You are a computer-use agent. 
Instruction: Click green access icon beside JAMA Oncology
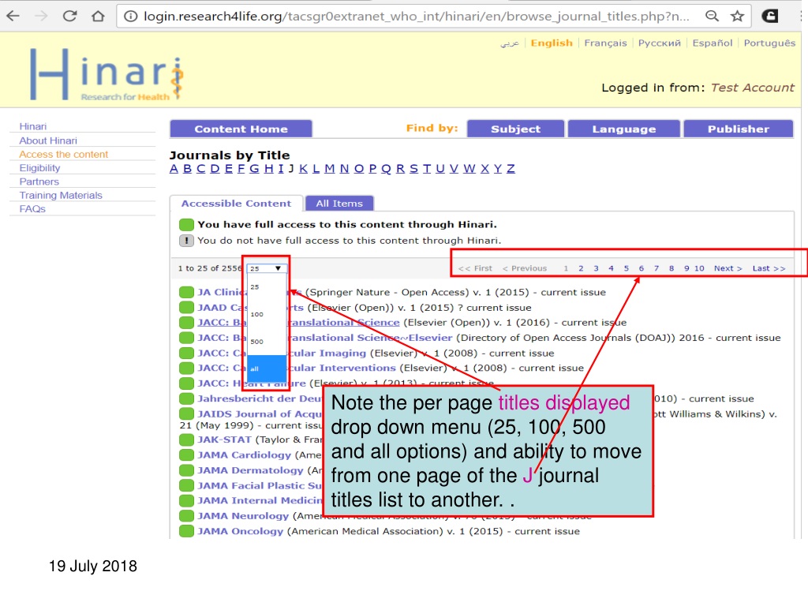186,531
